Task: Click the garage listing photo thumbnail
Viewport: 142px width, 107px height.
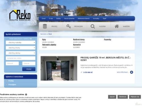Action: [x=59, y=68]
